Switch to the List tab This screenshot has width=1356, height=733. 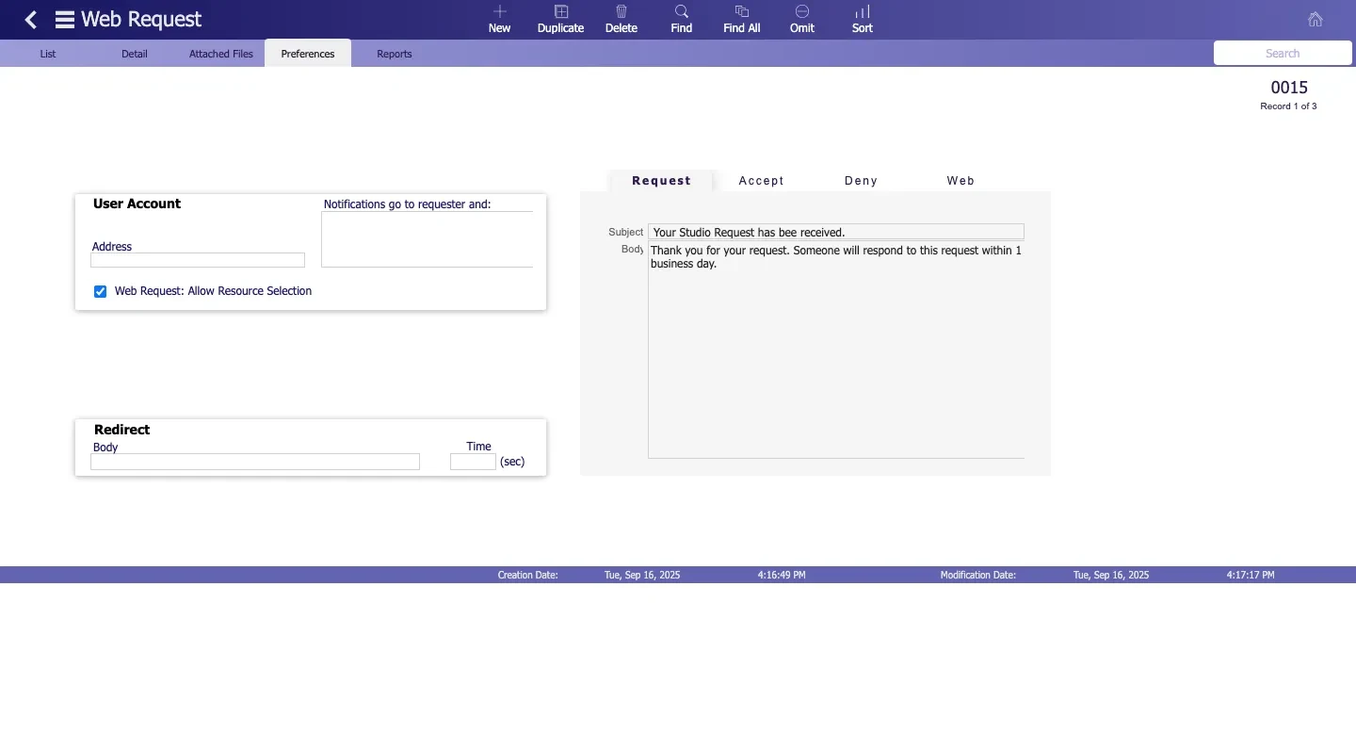[48, 54]
